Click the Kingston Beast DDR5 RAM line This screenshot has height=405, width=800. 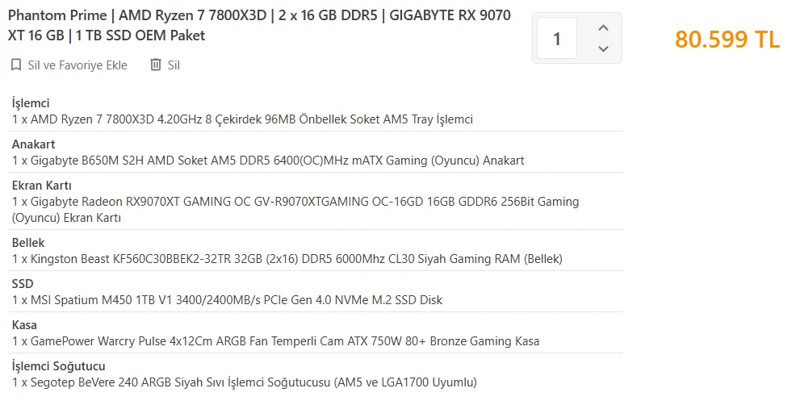[x=287, y=259]
